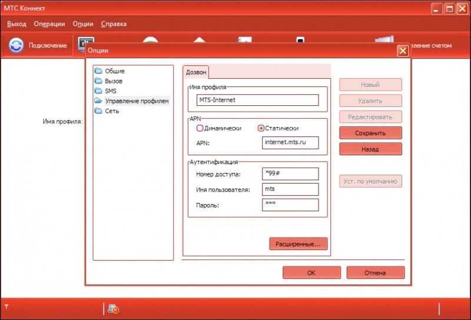Click the signal antenna status icon

pyautogui.click(x=6, y=307)
